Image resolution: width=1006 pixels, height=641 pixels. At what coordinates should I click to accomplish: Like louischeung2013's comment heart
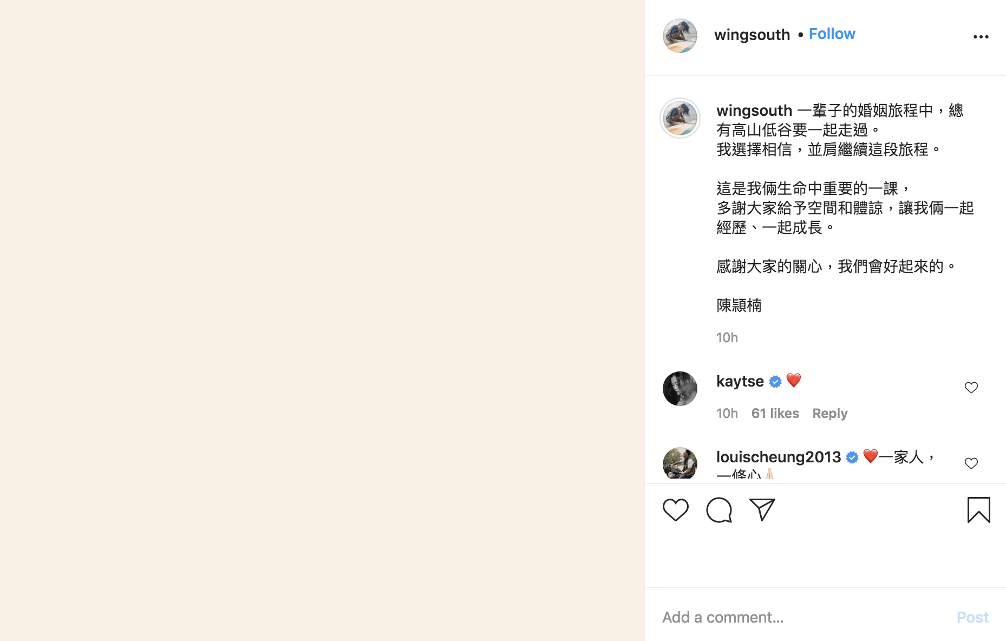(x=971, y=463)
